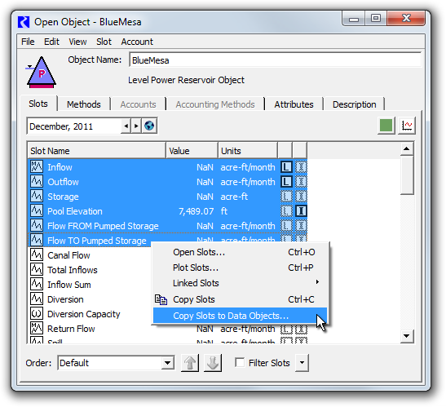Screen dimensions: 446x407
Task: Switch to the Methods tab
Action: [84, 104]
